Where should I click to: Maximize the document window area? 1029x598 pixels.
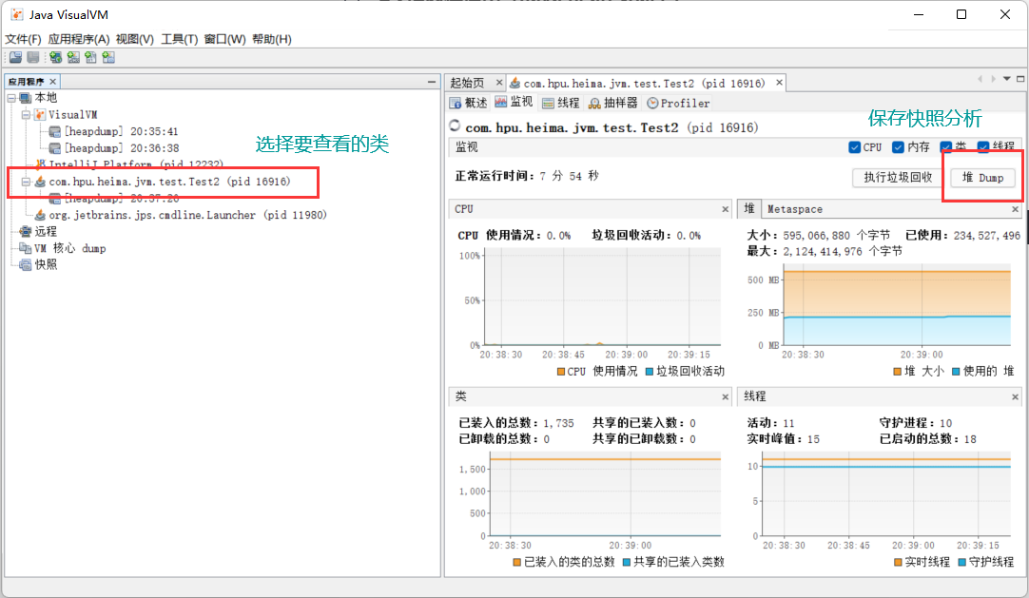[x=1020, y=79]
